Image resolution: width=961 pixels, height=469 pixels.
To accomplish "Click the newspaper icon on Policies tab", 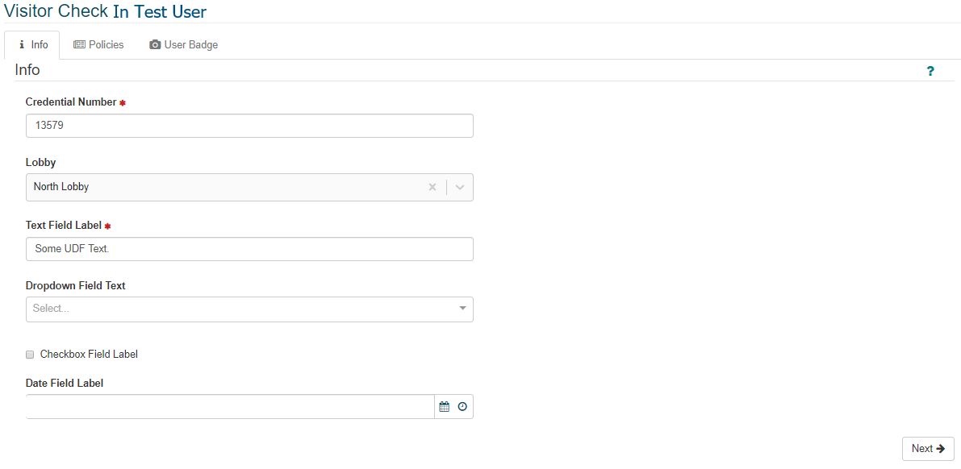I will 79,44.
